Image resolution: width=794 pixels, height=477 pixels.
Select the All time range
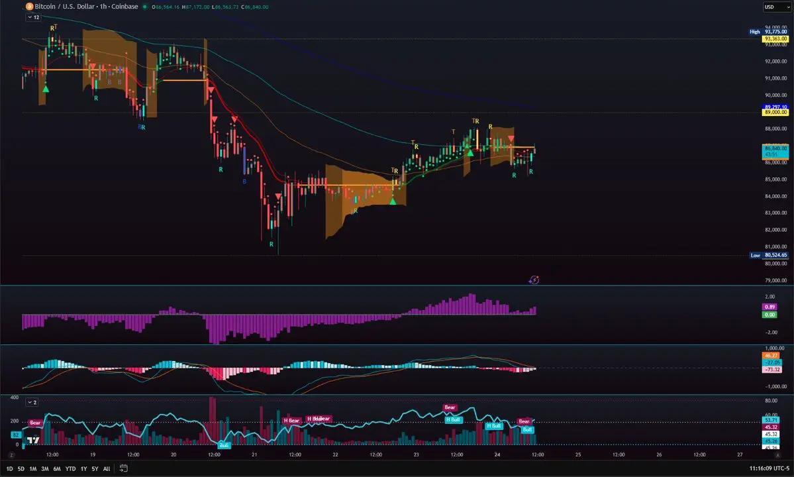click(107, 469)
